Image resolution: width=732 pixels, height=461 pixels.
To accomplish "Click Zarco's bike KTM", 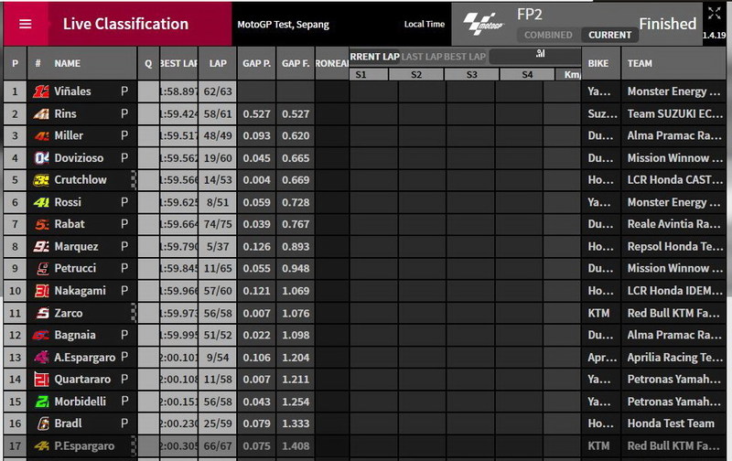I will click(598, 313).
